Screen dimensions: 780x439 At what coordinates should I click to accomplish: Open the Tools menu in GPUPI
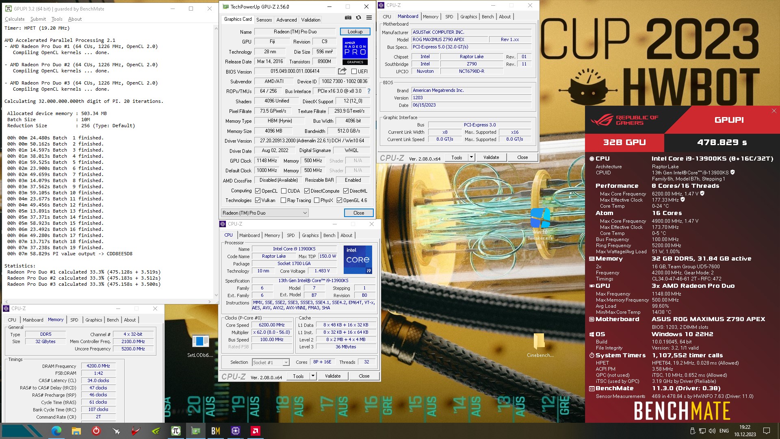point(57,19)
